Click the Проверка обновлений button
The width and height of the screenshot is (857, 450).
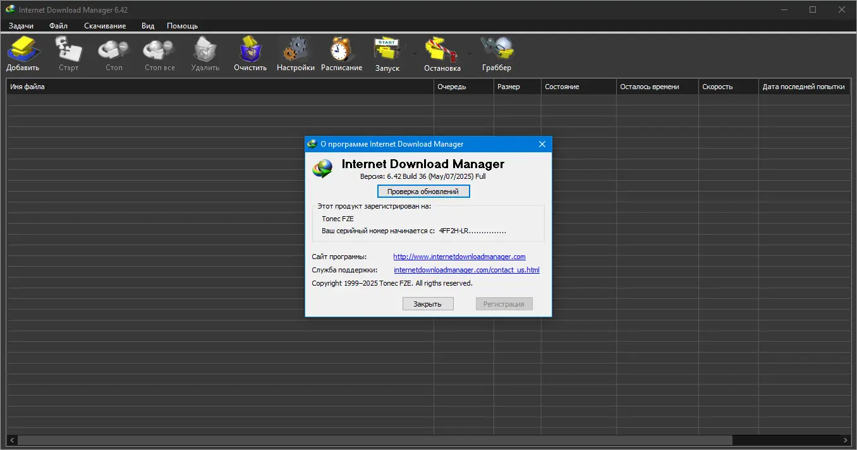pos(423,191)
